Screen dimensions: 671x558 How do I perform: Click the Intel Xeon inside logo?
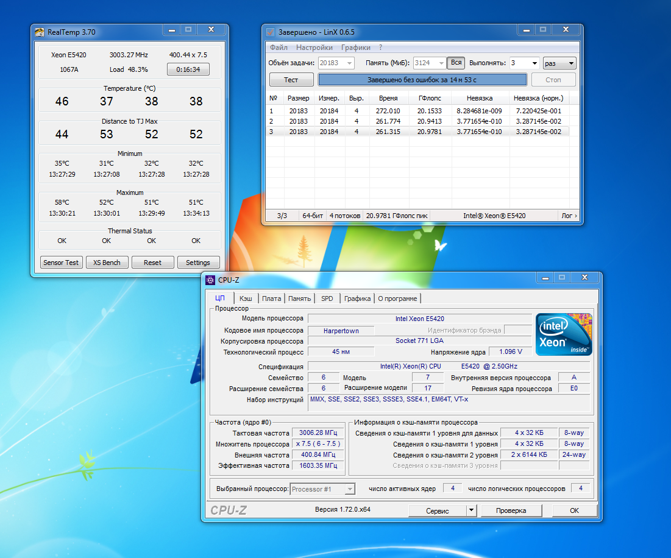(564, 335)
